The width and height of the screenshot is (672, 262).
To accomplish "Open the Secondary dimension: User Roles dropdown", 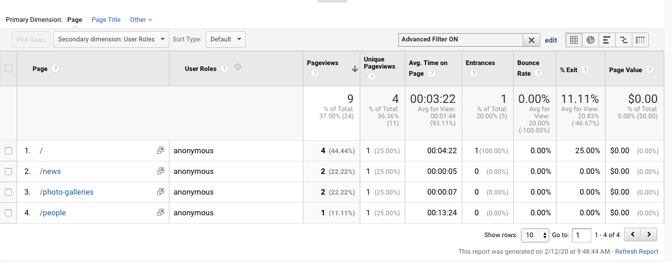I will click(111, 40).
